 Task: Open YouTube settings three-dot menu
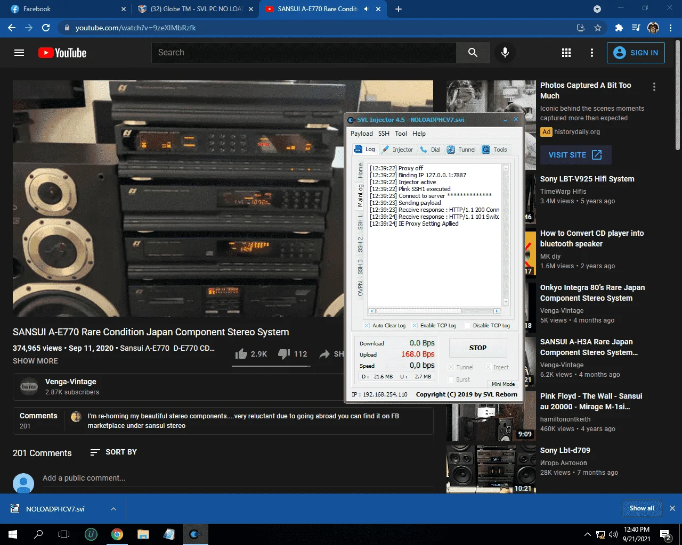[x=591, y=53]
